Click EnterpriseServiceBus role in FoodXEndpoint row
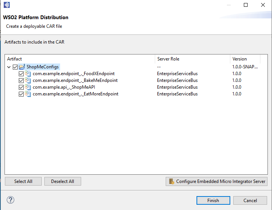272x210 pixels. point(177,74)
